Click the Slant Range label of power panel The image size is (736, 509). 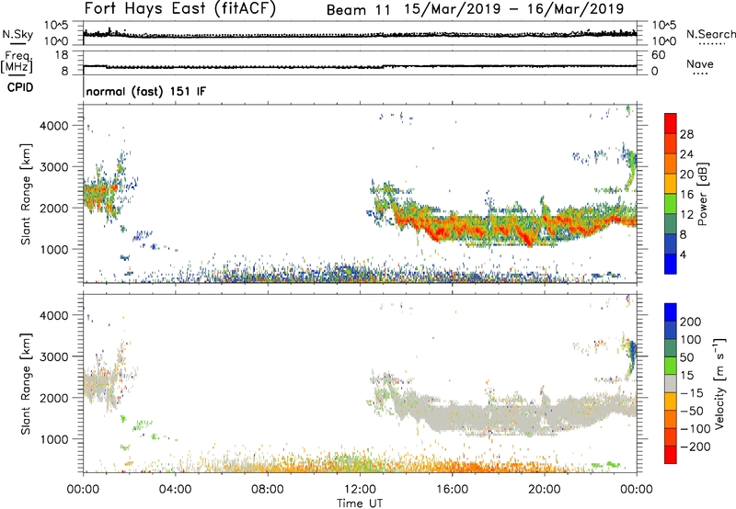pyautogui.click(x=26, y=194)
